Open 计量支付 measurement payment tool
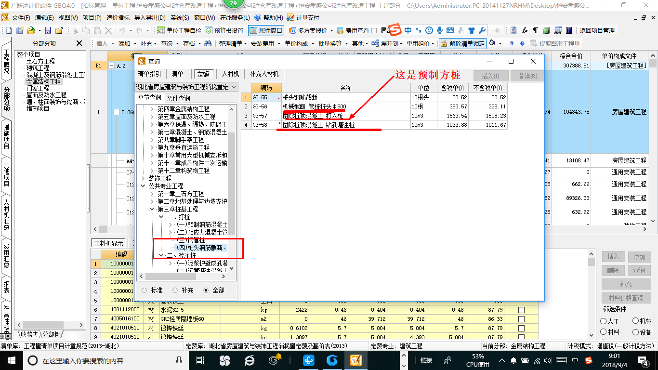 click(x=303, y=17)
